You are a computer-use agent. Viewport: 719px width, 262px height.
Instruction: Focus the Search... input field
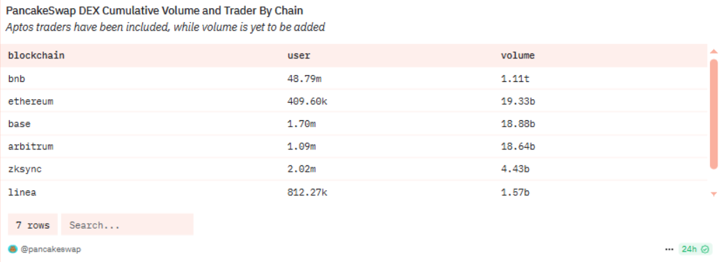click(x=127, y=224)
